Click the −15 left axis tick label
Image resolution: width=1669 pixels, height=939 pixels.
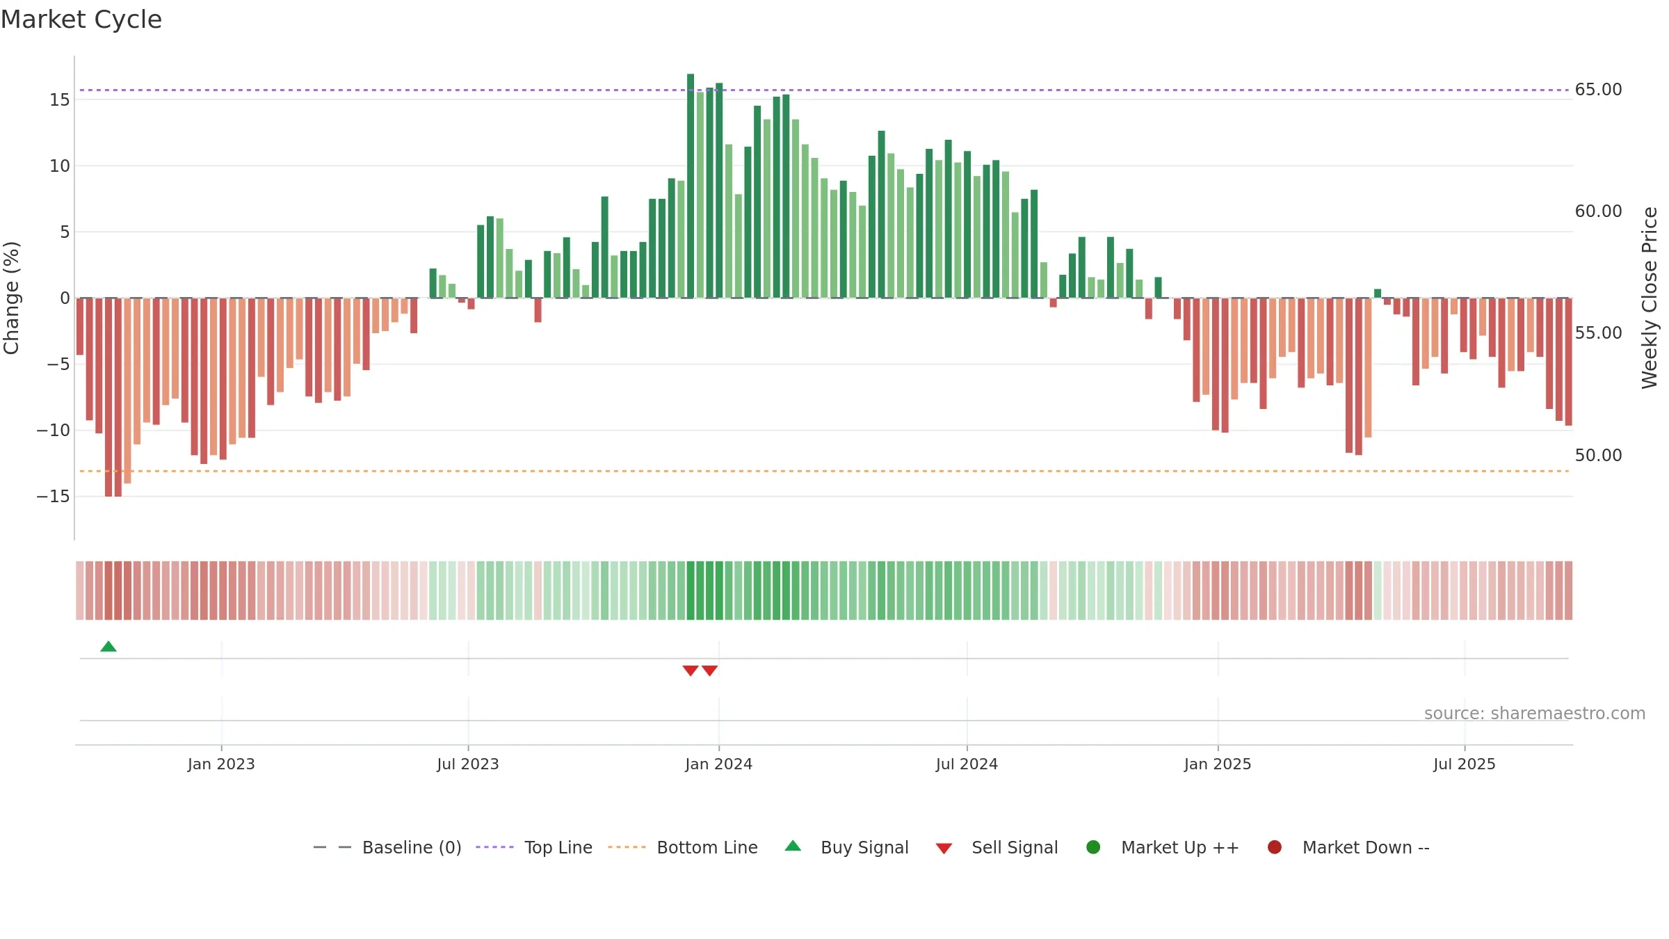[54, 497]
